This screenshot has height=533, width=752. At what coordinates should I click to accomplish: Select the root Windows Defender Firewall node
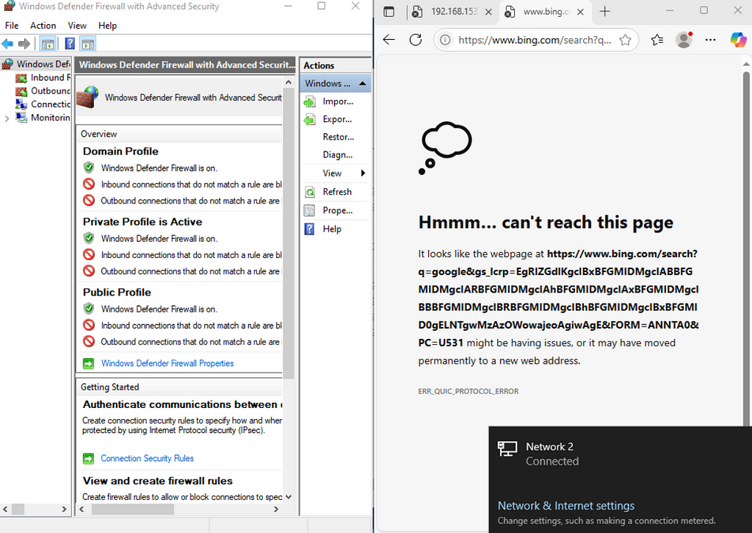tap(37, 64)
